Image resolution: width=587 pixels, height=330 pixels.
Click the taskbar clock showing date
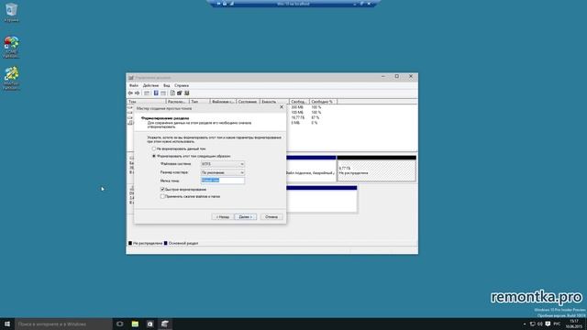pyautogui.click(x=573, y=324)
